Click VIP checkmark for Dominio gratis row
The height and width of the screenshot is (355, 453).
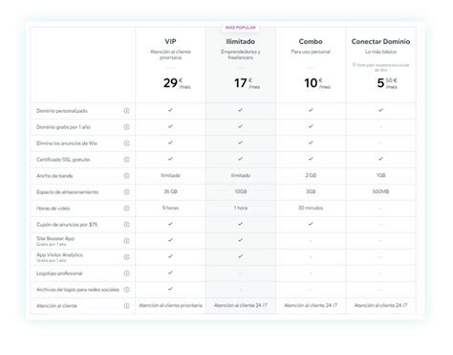pos(170,126)
